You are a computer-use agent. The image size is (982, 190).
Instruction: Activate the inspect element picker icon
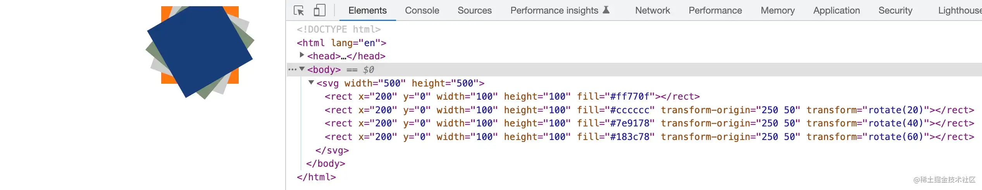pos(299,10)
